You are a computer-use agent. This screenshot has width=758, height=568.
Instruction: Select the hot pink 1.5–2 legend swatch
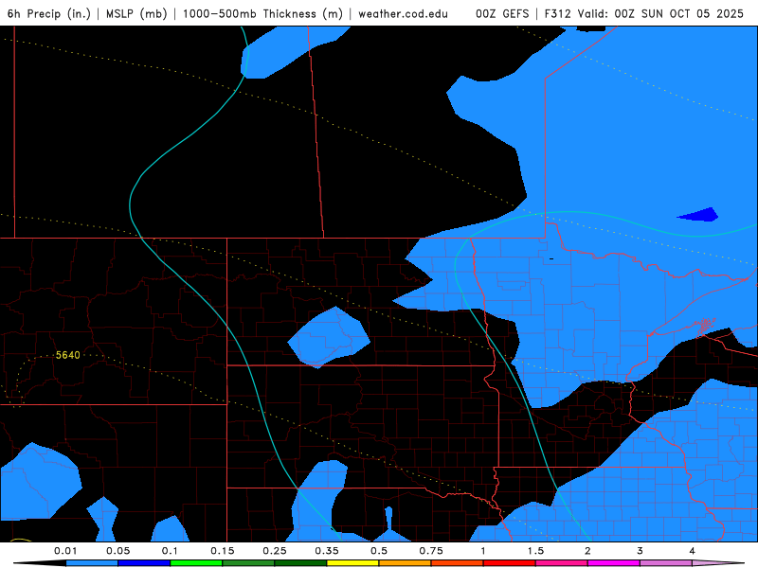point(562,563)
